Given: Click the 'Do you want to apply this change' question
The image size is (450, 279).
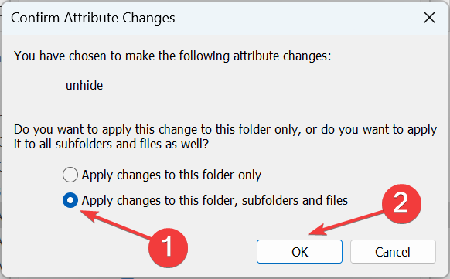Looking at the screenshot, I should click(x=225, y=129).
